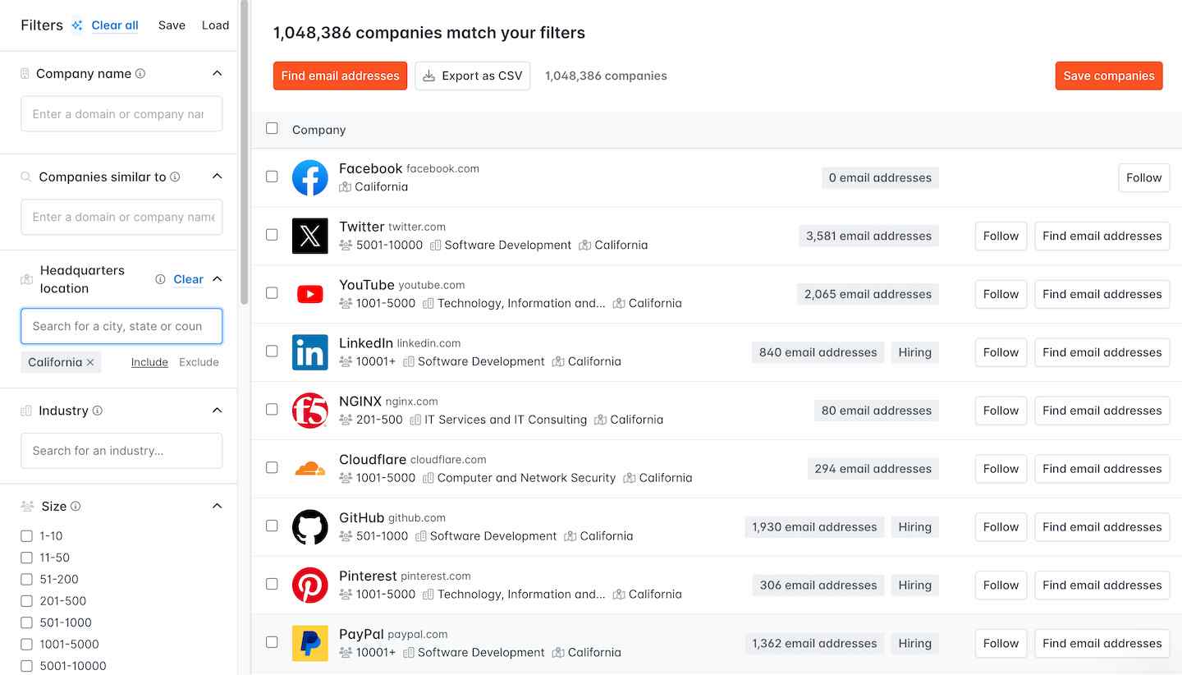Click the magnifier icon beside Companies similar to
This screenshot has width=1182, height=675.
(26, 177)
